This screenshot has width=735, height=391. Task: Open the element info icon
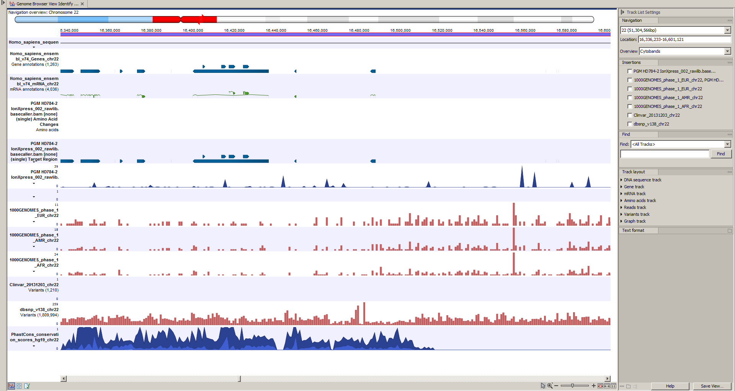pos(26,386)
